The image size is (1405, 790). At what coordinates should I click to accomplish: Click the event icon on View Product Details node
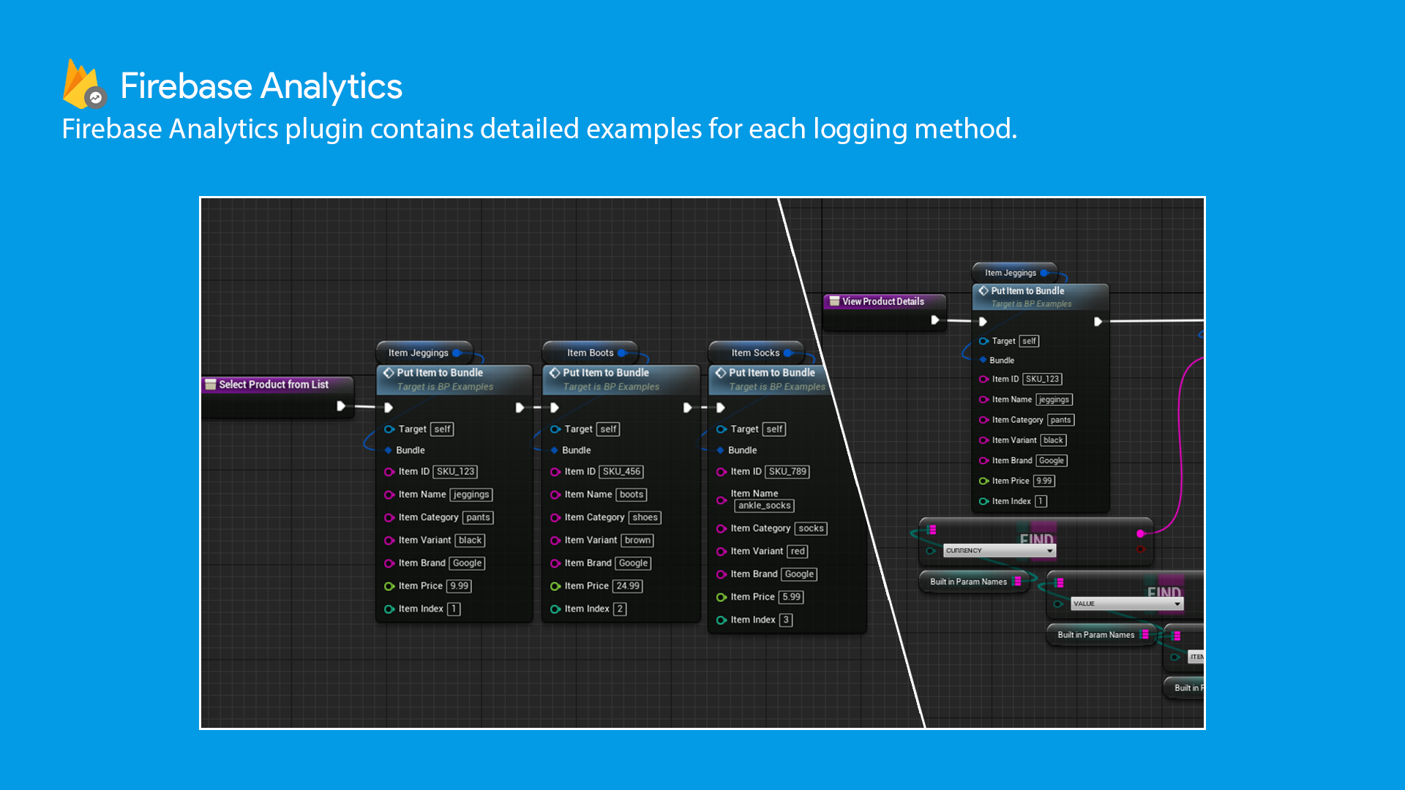tap(835, 301)
